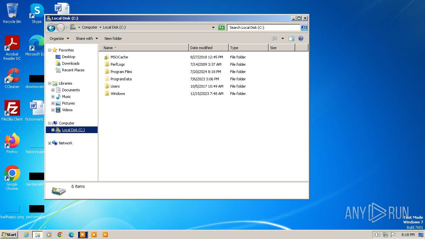Screen dimensions: 425x239
Task: Collapse the Computer node
Action: point(49,123)
